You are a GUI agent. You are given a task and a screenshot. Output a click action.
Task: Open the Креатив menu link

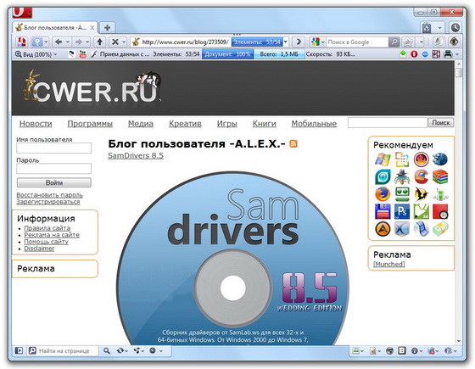click(x=185, y=124)
